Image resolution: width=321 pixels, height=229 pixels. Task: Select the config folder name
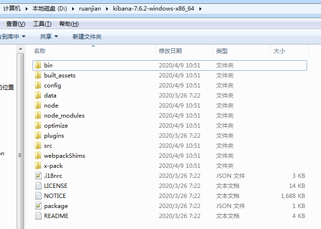53,86
